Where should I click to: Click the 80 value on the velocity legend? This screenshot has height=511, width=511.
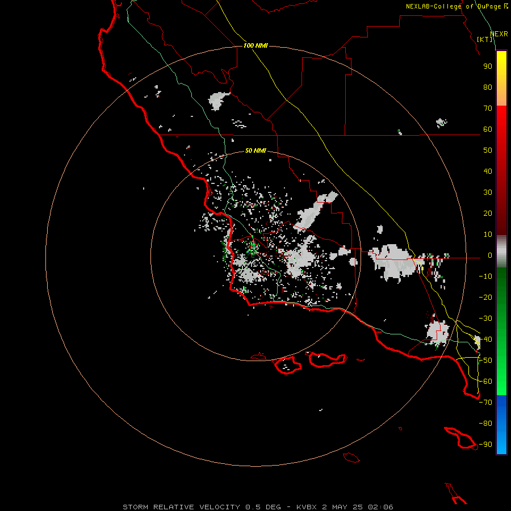pyautogui.click(x=488, y=87)
